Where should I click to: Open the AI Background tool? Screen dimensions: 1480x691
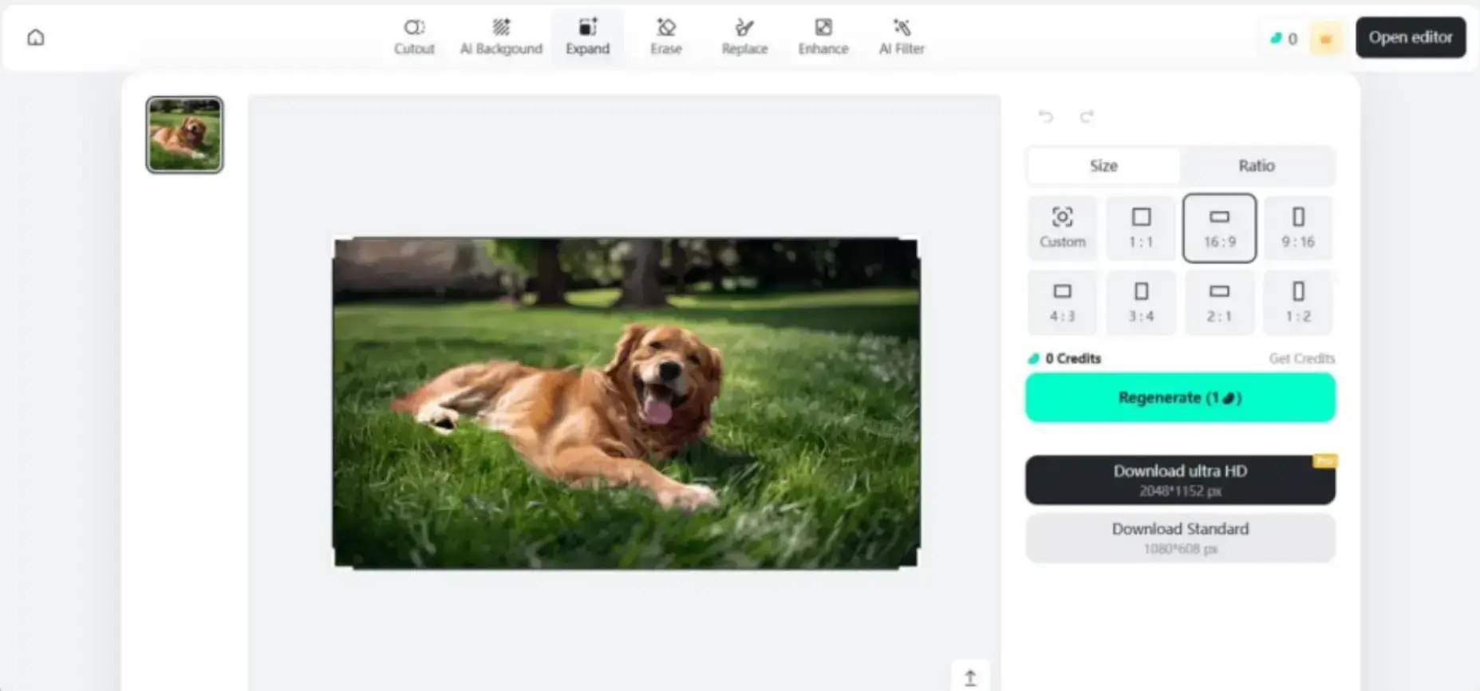500,37
